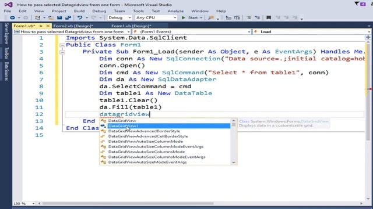Open the Help menu
Screen dimensions: 373x209
click(x=221, y=11)
